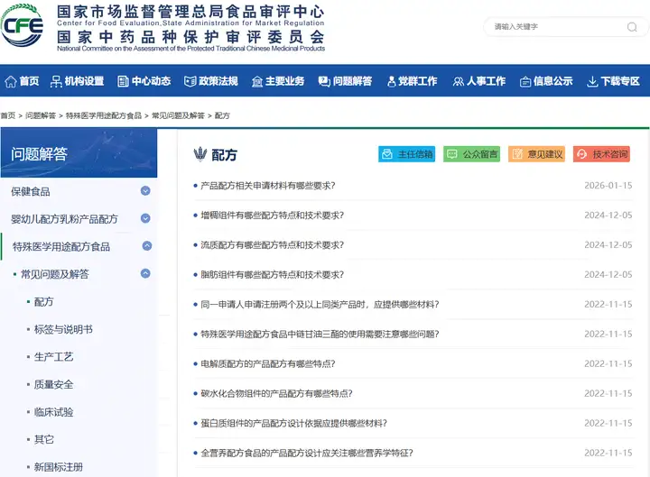Click the 主任信箱 button
This screenshot has width=650, height=477.
click(x=406, y=154)
